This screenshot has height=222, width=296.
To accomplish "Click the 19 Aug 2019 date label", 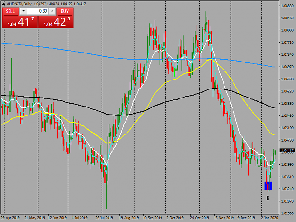I will (x=129, y=218).
